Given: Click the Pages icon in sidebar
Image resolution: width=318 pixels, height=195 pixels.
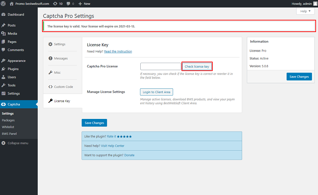Looking at the screenshot, I should point(3,42).
